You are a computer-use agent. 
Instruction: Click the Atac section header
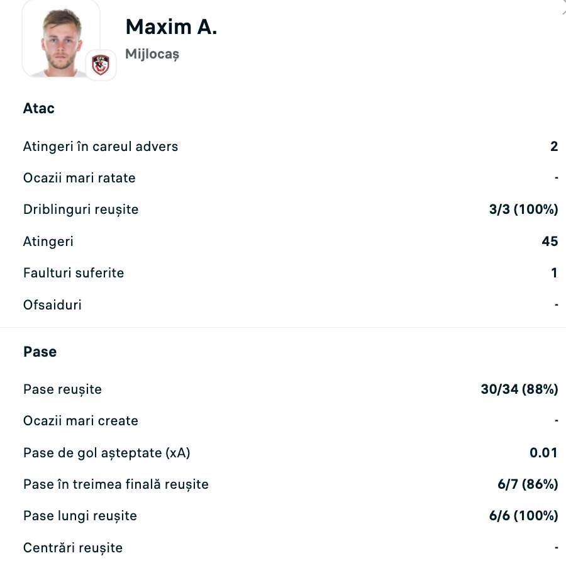tap(38, 108)
